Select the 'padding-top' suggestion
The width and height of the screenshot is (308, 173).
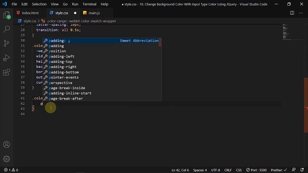[x=101, y=62]
